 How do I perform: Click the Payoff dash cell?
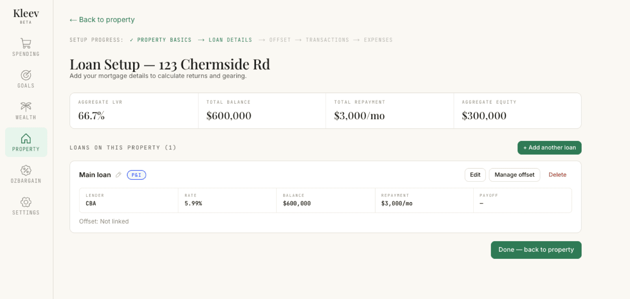pos(523,200)
